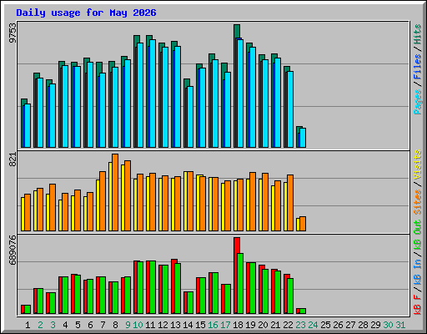This screenshot has height=334, width=427.
Task: Click day 16 on the x-axis
Action: 213,325
